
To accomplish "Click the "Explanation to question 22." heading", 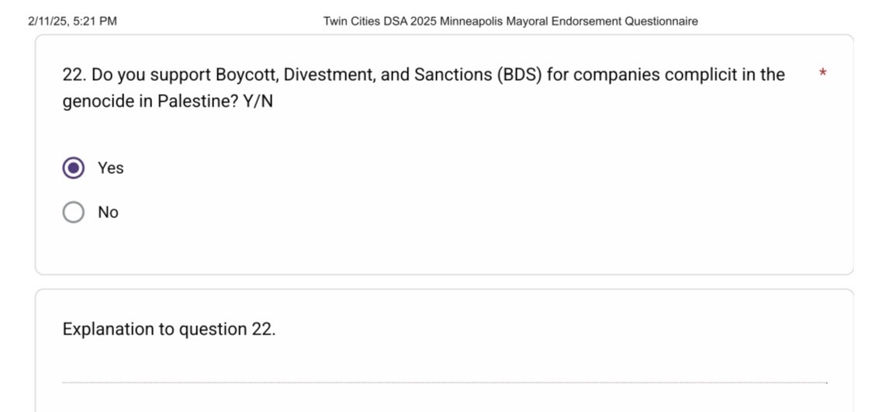I will click(169, 329).
